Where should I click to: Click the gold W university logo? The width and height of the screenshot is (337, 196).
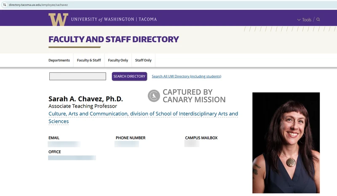pyautogui.click(x=58, y=19)
